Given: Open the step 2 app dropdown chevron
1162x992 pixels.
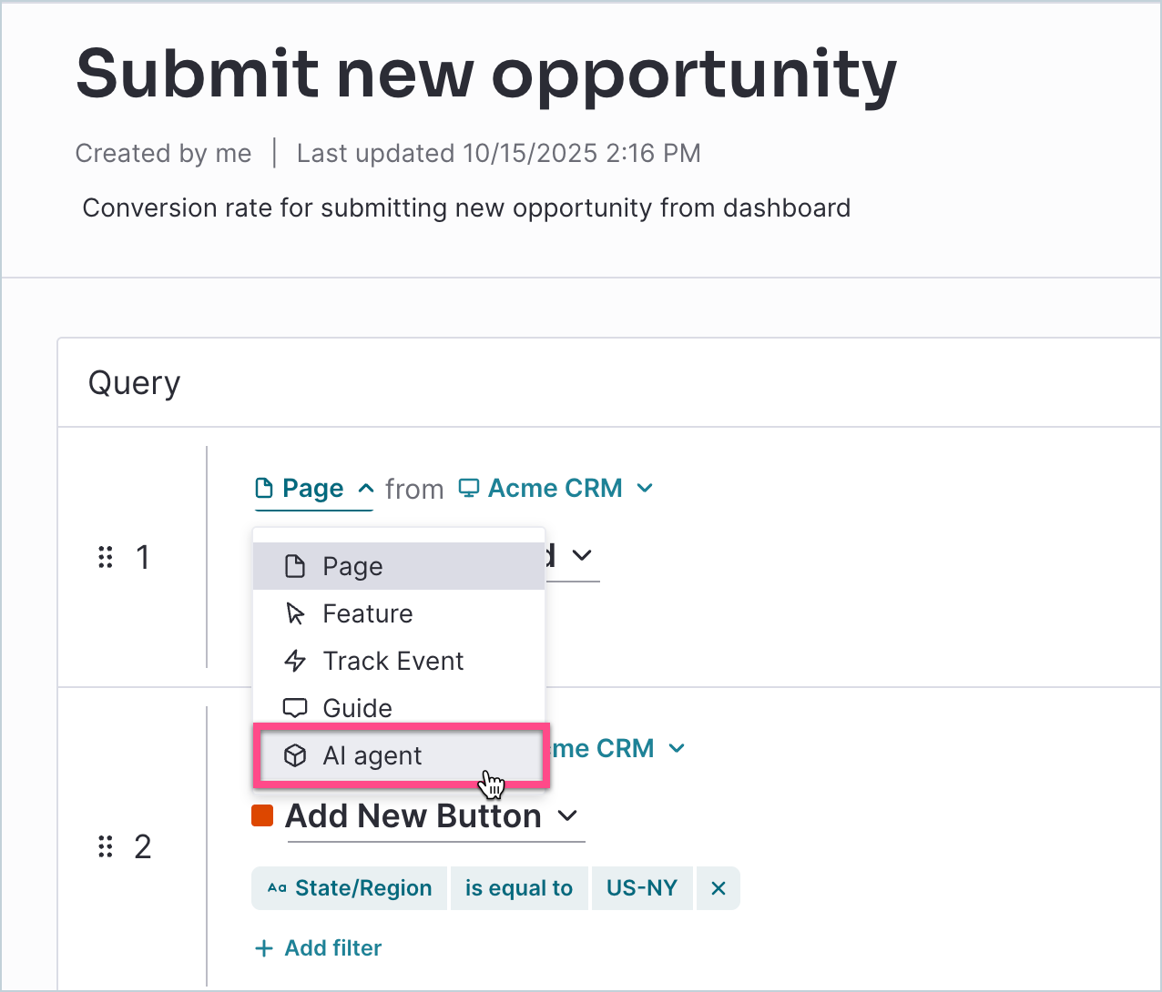Looking at the screenshot, I should tap(677, 748).
